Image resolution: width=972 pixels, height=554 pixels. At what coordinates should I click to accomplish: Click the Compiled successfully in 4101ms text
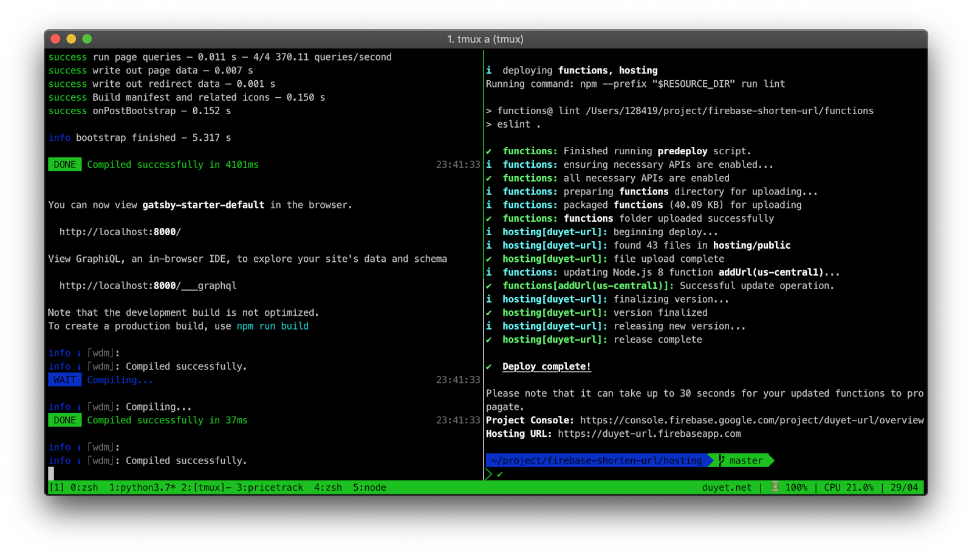tap(173, 165)
